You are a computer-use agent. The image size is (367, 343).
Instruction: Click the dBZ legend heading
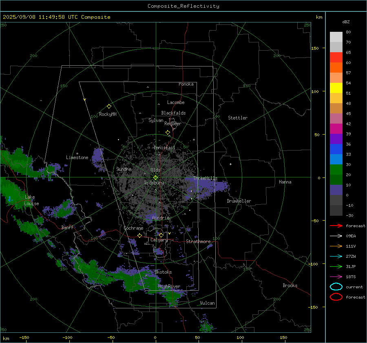pyautogui.click(x=346, y=22)
